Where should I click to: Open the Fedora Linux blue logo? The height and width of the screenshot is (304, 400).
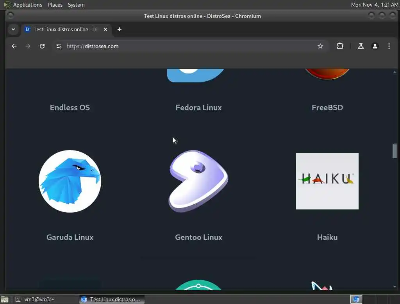[x=196, y=75]
